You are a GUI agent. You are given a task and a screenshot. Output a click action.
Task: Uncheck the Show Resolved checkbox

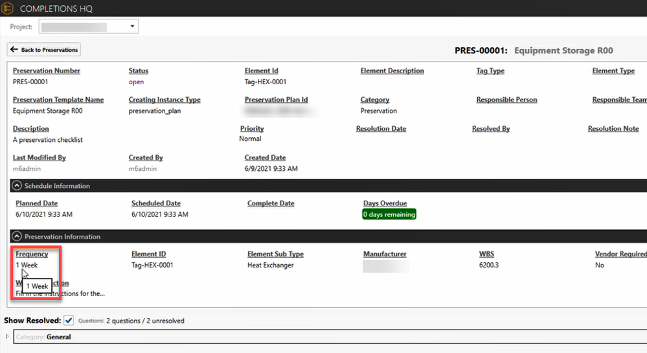pyautogui.click(x=69, y=320)
